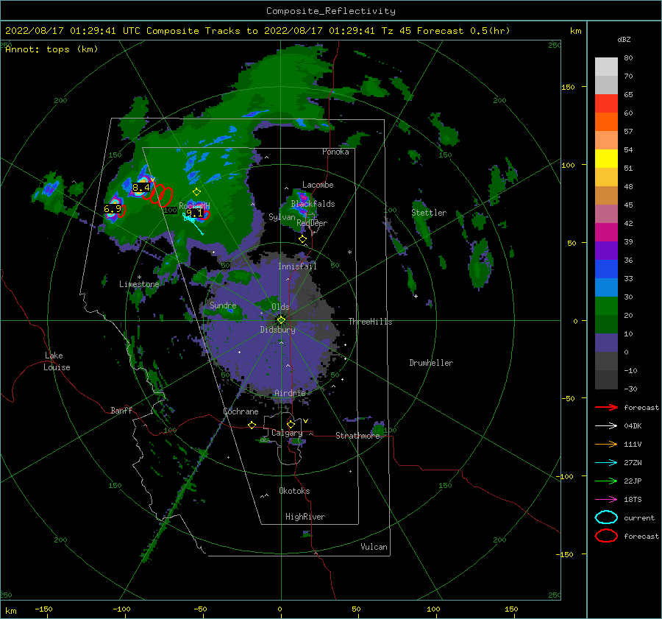The image size is (662, 619).
Task: Click the Limestone label on the map
Action: pyautogui.click(x=139, y=284)
